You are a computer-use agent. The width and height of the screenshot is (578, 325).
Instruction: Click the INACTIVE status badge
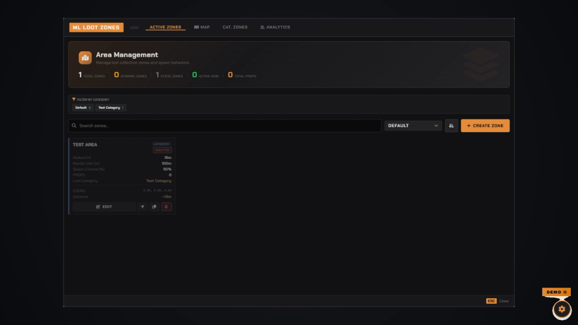coord(162,150)
